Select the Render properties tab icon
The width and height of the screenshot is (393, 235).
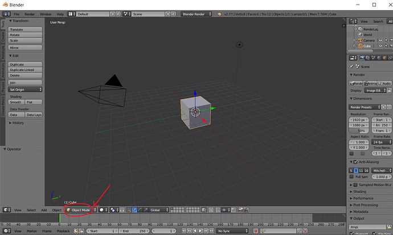tap(362, 58)
